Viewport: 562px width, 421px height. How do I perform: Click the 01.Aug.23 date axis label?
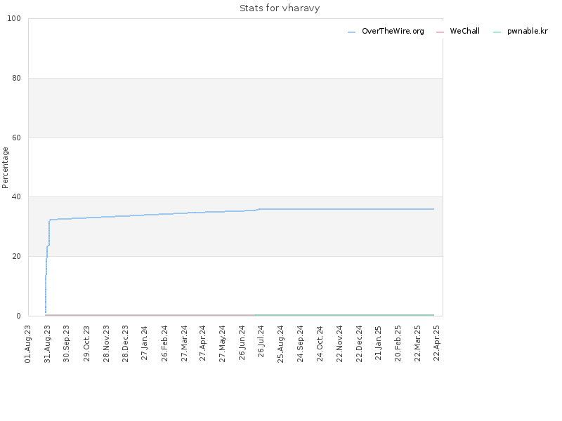(x=28, y=344)
